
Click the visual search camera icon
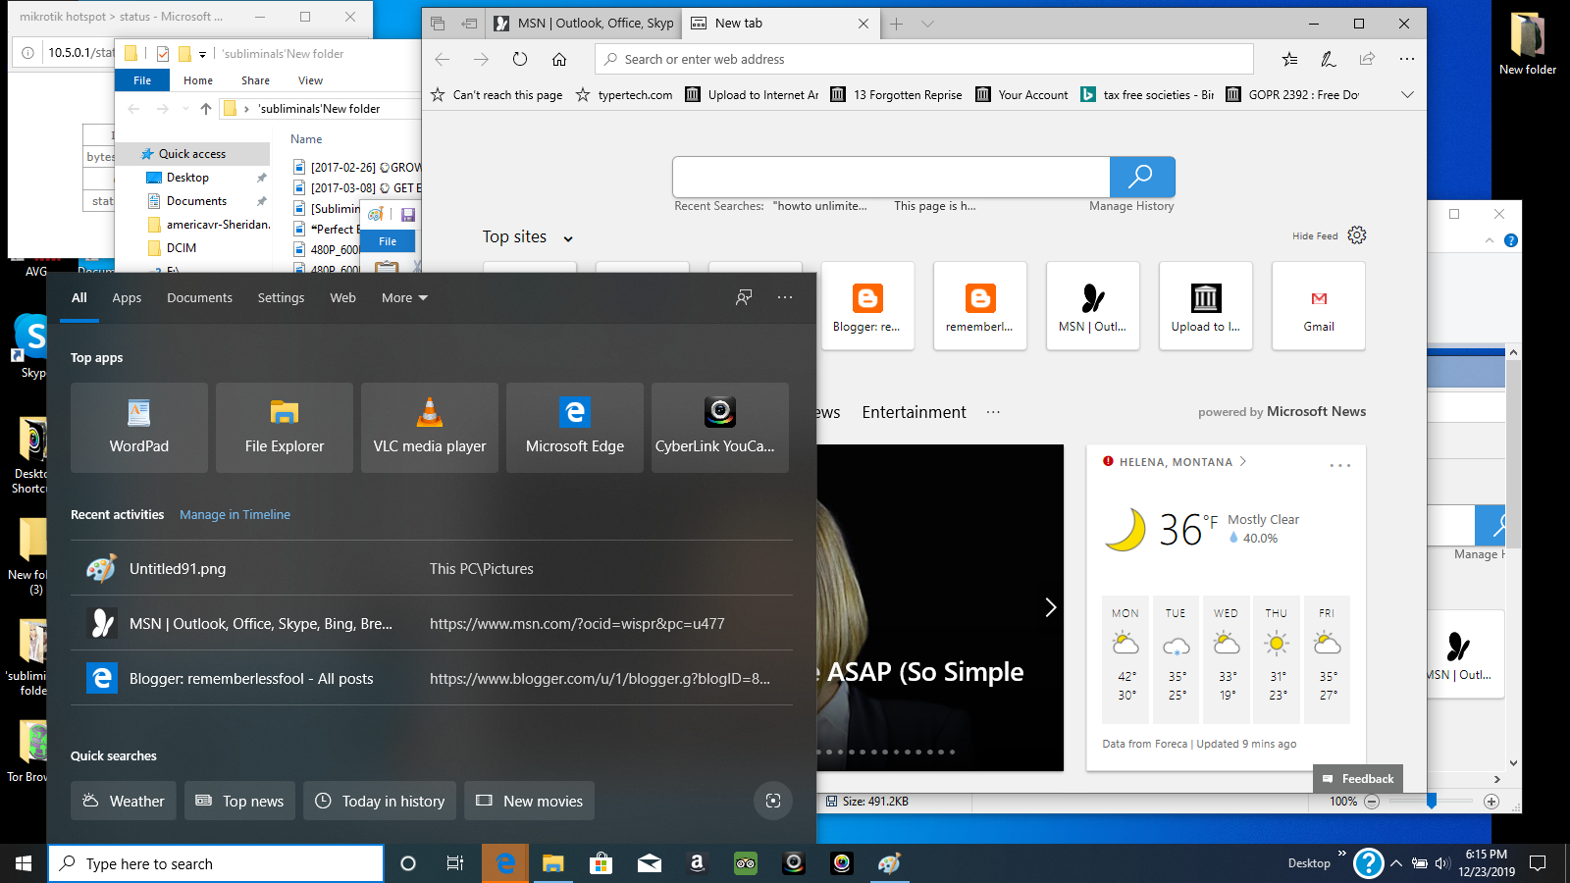pyautogui.click(x=773, y=801)
